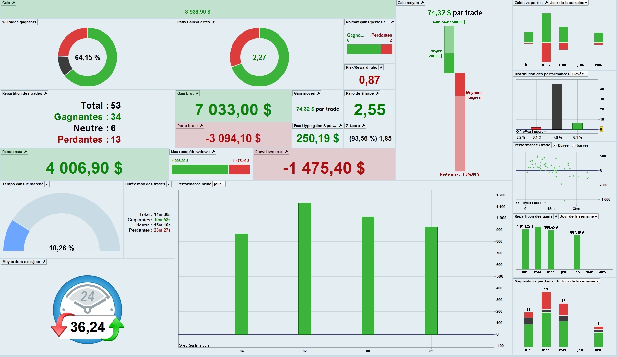The image size is (618, 357).
Task: Select the Durée radio button
Action: (555, 145)
